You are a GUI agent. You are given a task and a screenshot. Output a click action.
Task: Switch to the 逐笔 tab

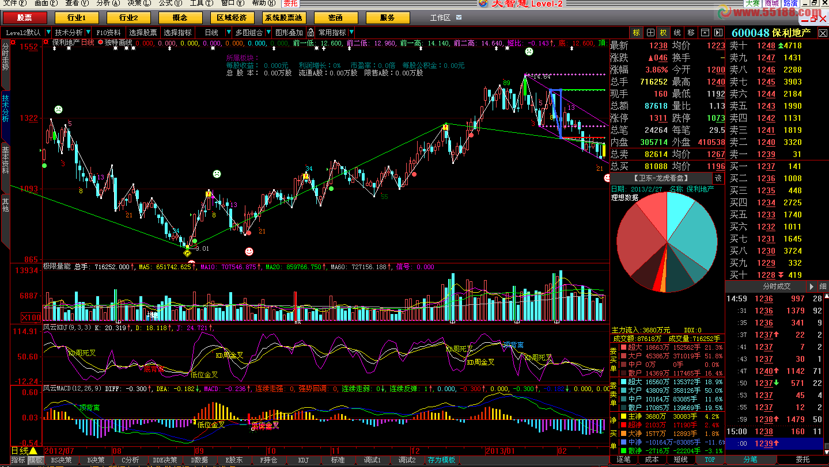[624, 460]
